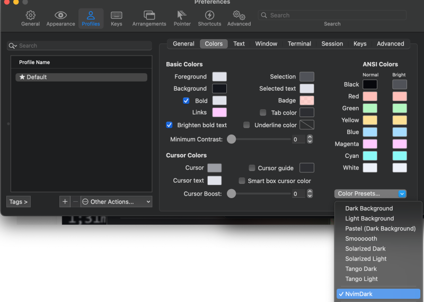Image resolution: width=424 pixels, height=302 pixels.
Task: Enable the Cursor guide checkbox
Action: click(252, 168)
